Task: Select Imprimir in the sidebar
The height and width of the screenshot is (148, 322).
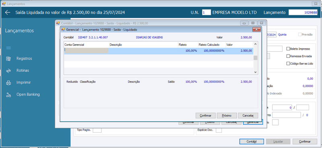Action: (x=24, y=83)
